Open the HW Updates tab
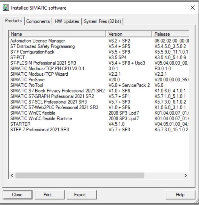199x205 pixels. (67, 21)
